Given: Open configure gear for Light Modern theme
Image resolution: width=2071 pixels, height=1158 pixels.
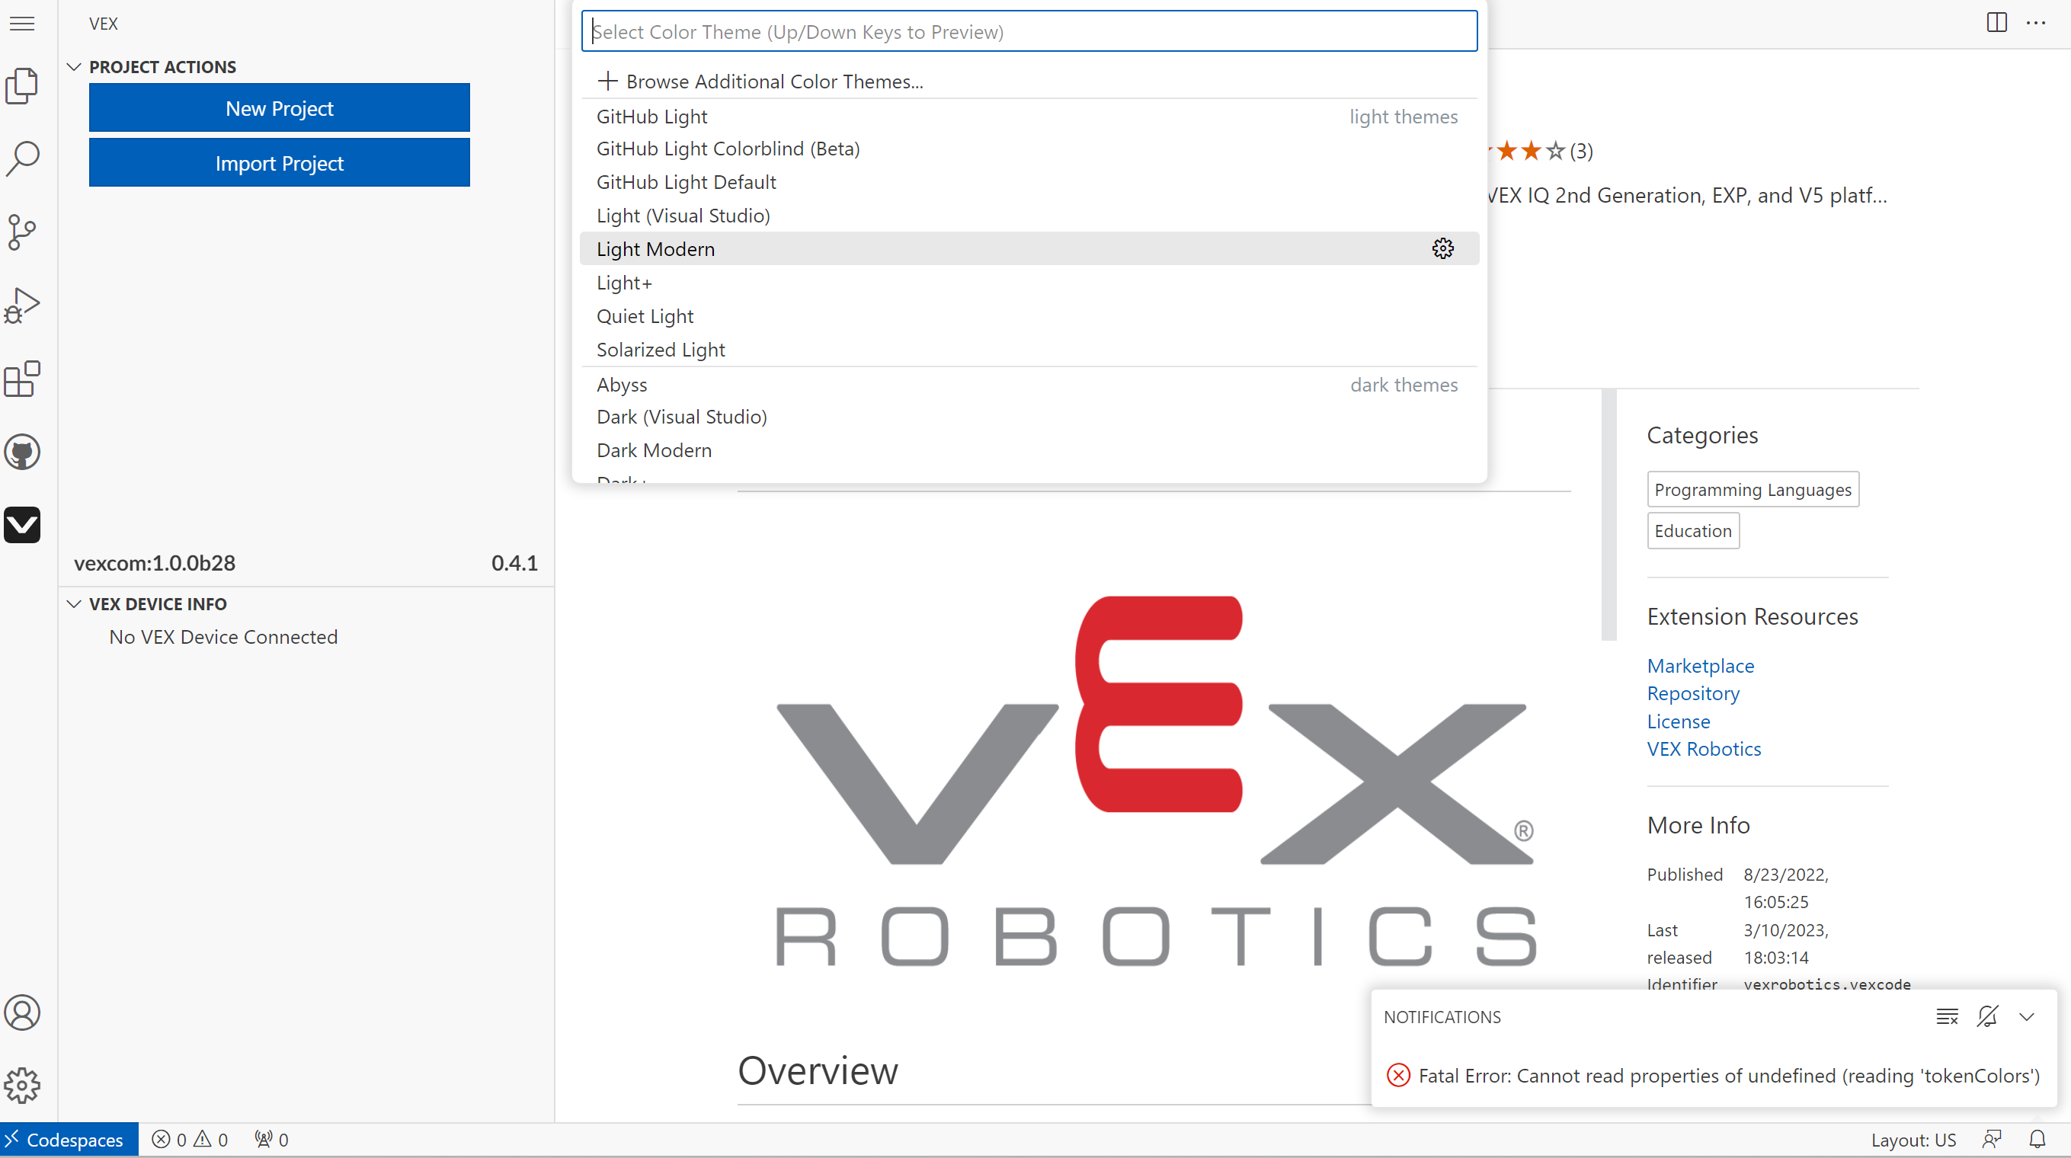Looking at the screenshot, I should point(1443,248).
